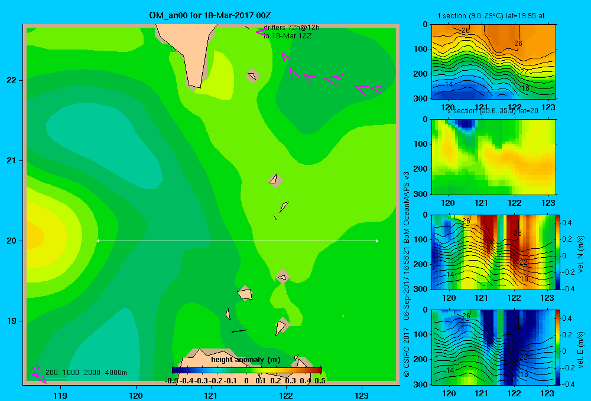Click longitude label 120 on main map axis
This screenshot has height=401, width=591.
136,395
